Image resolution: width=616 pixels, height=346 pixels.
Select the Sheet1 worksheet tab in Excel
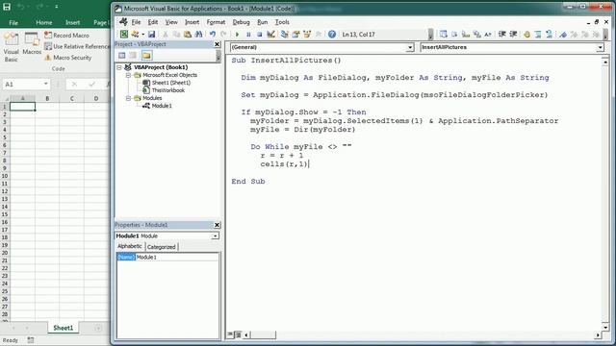64,328
